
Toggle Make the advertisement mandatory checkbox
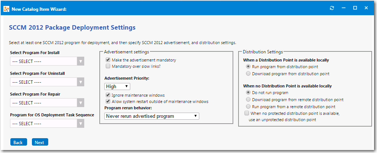pyautogui.click(x=108, y=60)
